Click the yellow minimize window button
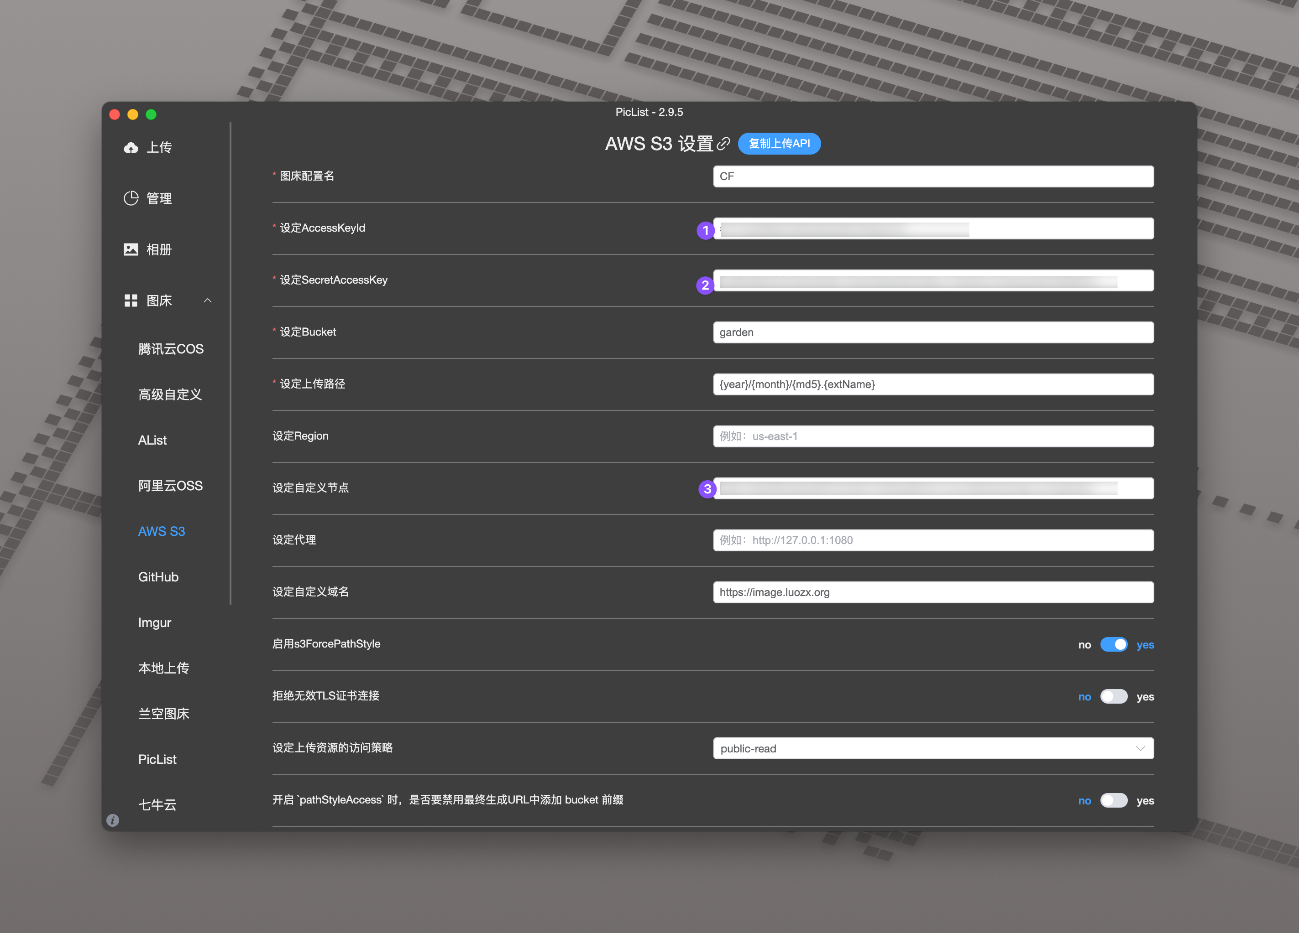Viewport: 1299px width, 933px height. pos(133,114)
